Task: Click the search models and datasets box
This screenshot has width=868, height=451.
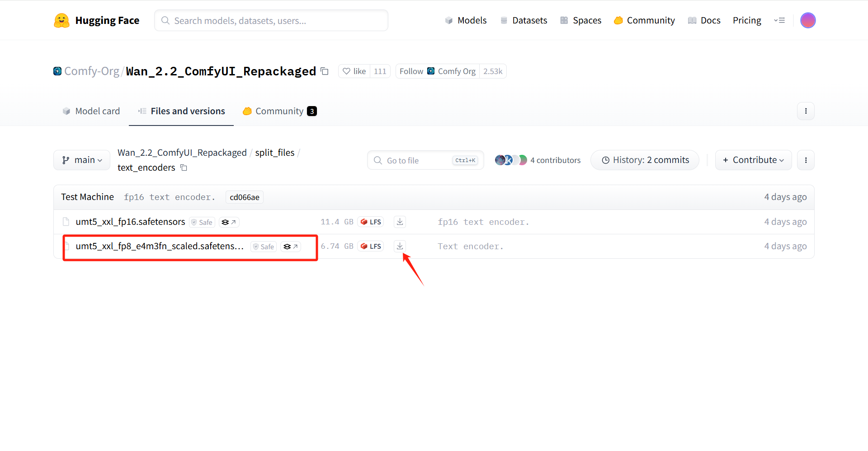Action: (x=271, y=21)
